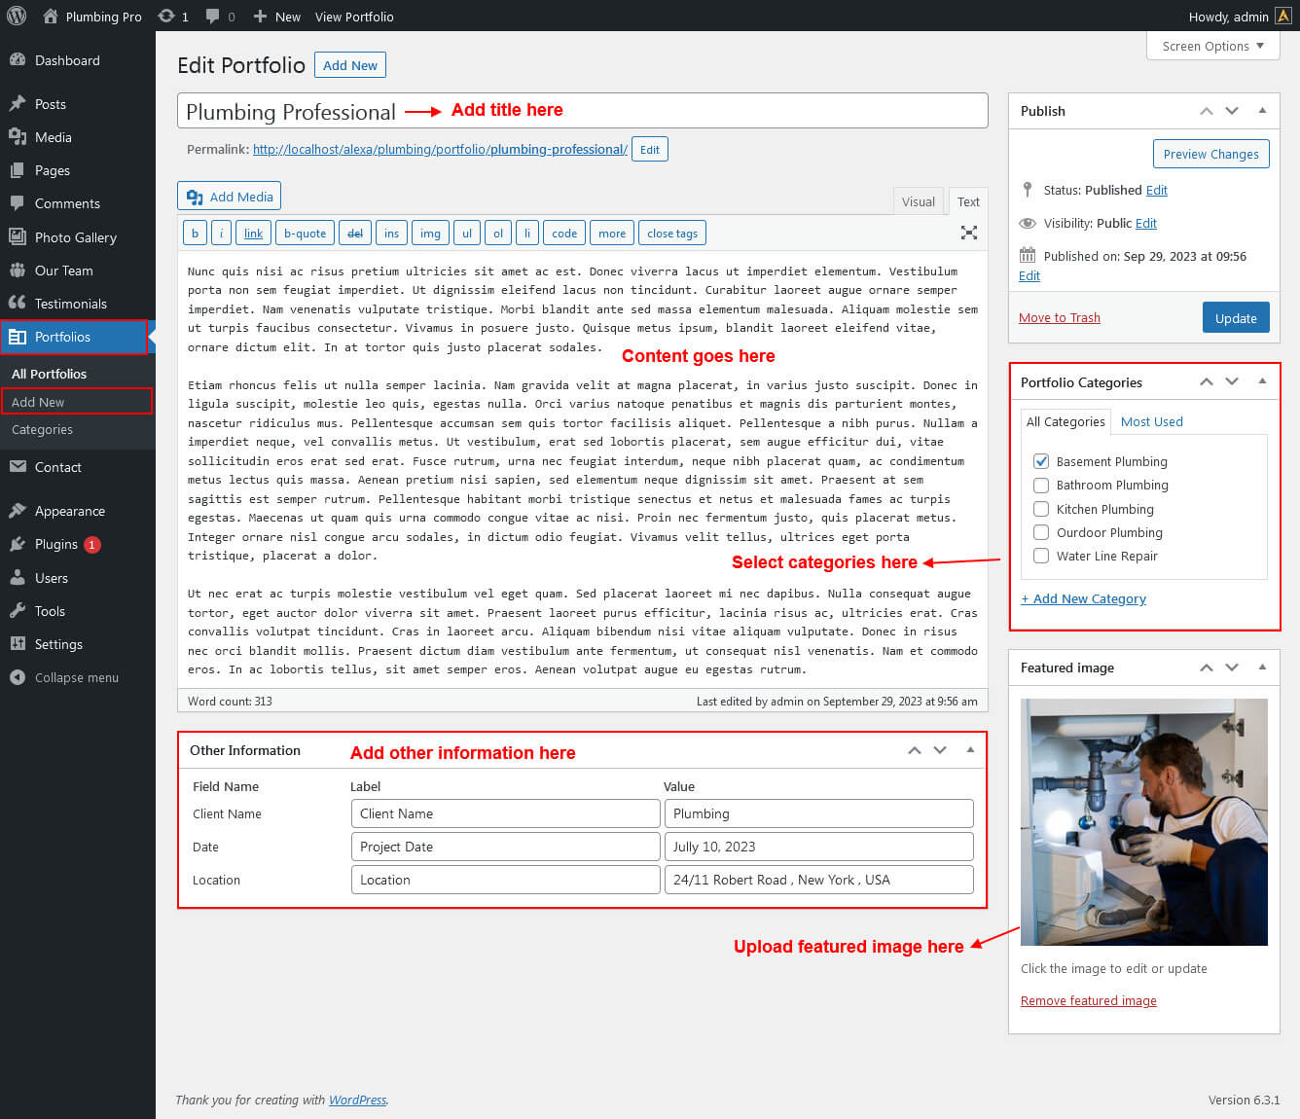Click the Collapse menu arrow icon

(x=18, y=677)
